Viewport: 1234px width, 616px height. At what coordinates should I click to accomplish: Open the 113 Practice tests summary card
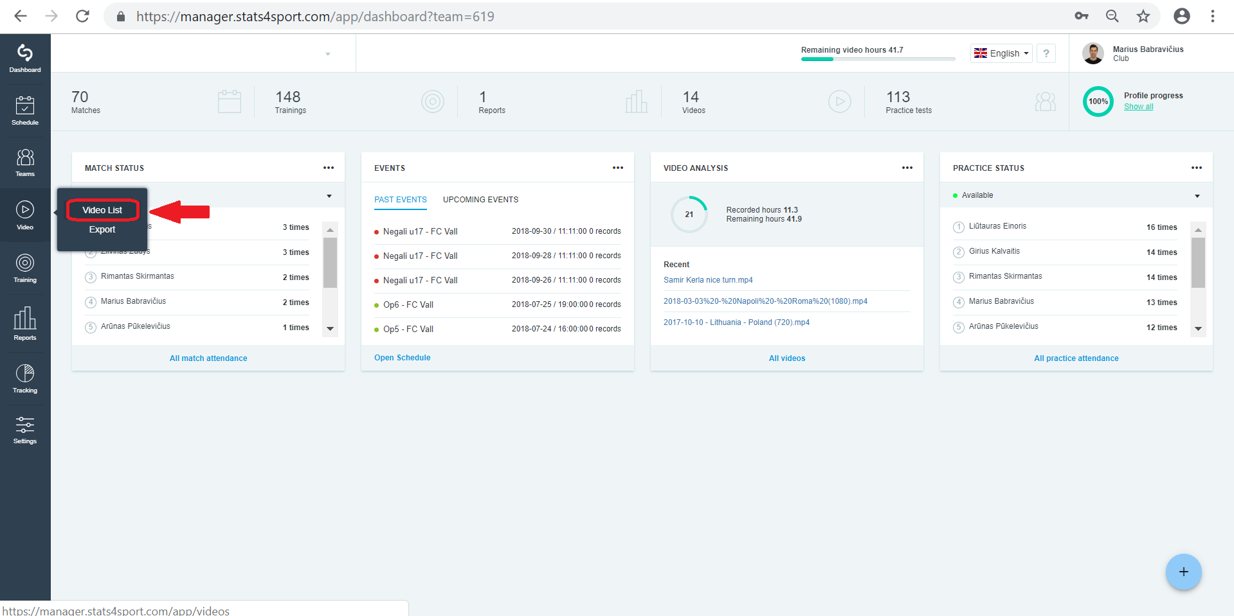967,101
